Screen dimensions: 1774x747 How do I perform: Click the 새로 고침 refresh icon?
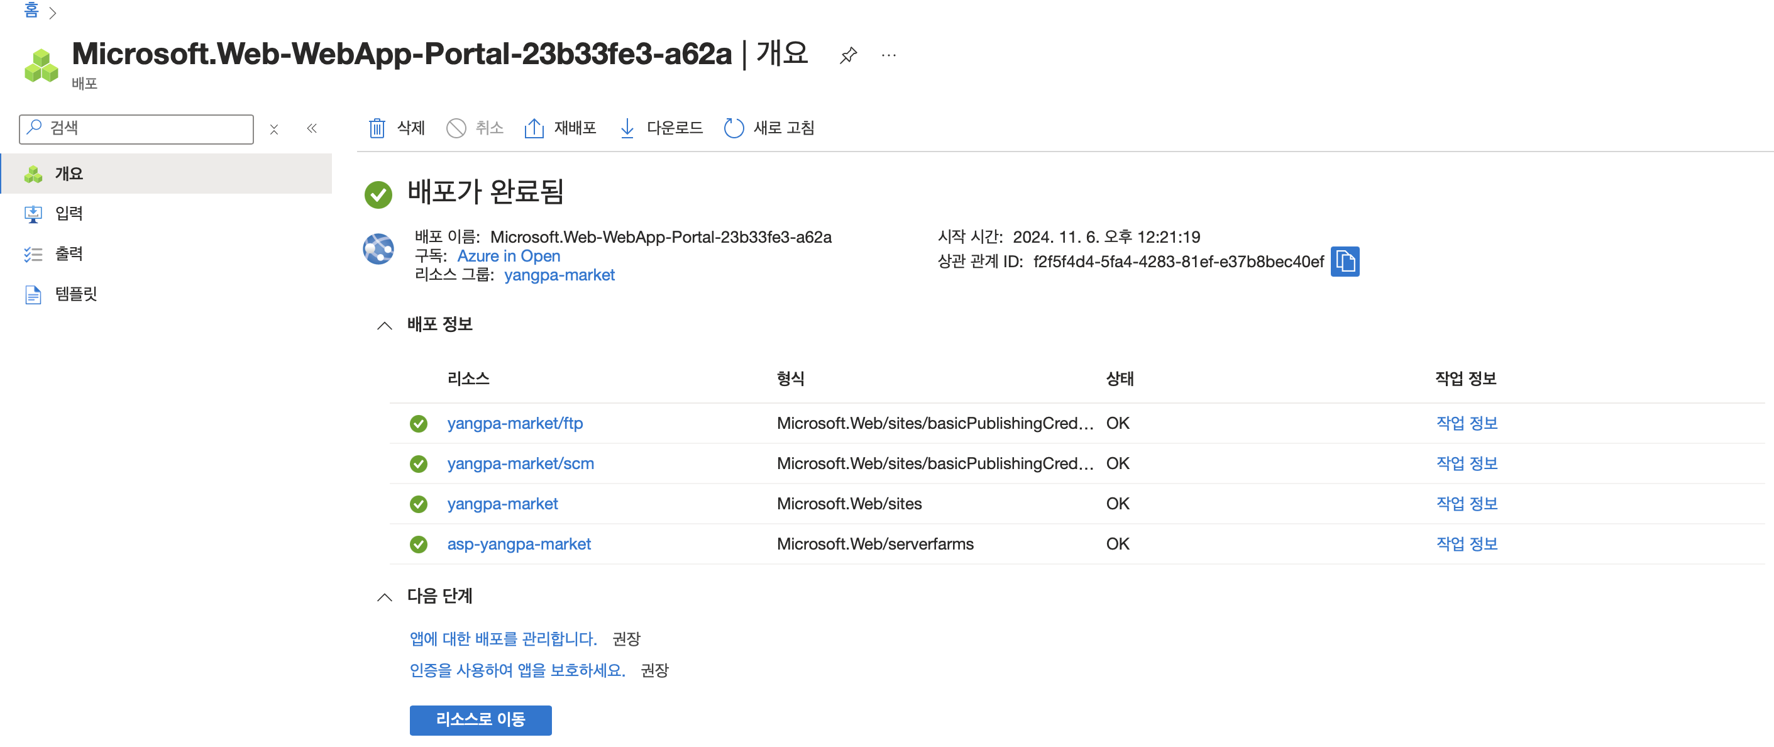tap(734, 128)
